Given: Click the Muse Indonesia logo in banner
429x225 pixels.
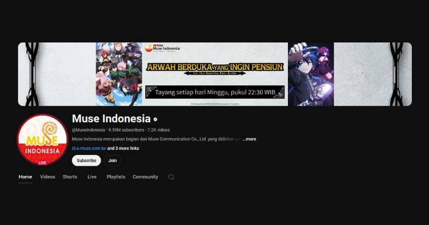Looking at the screenshot, I should [162, 48].
